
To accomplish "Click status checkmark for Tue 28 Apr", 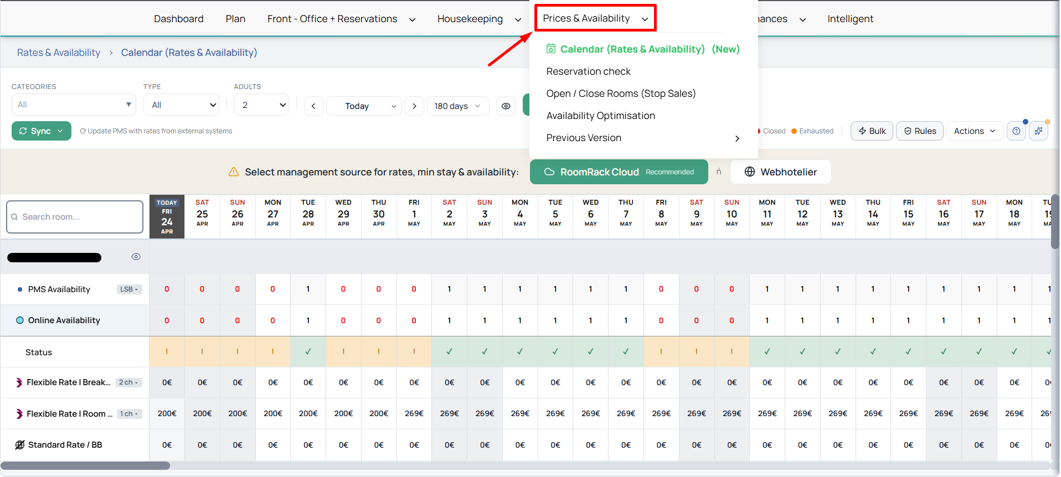I will [x=308, y=352].
